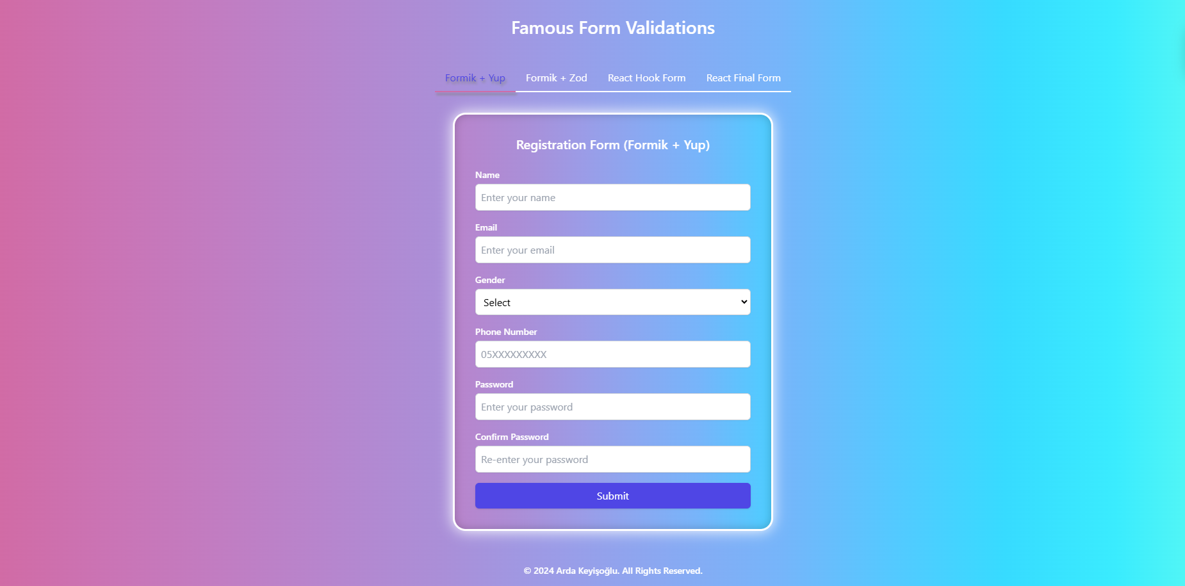1185x586 pixels.
Task: Switch to the Formik + Yup tab
Action: pos(475,78)
